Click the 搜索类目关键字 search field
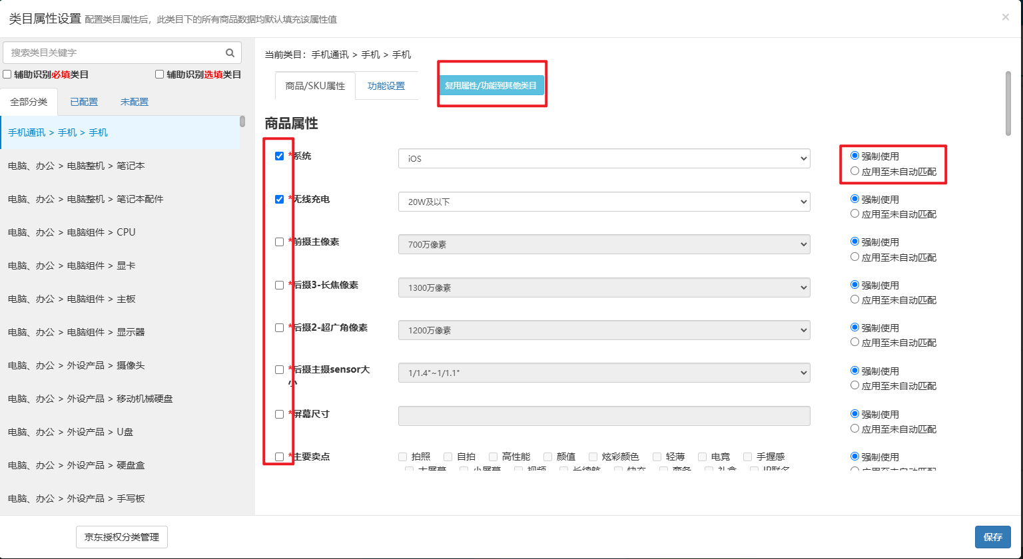Viewport: 1023px width, 559px height. tap(113, 53)
